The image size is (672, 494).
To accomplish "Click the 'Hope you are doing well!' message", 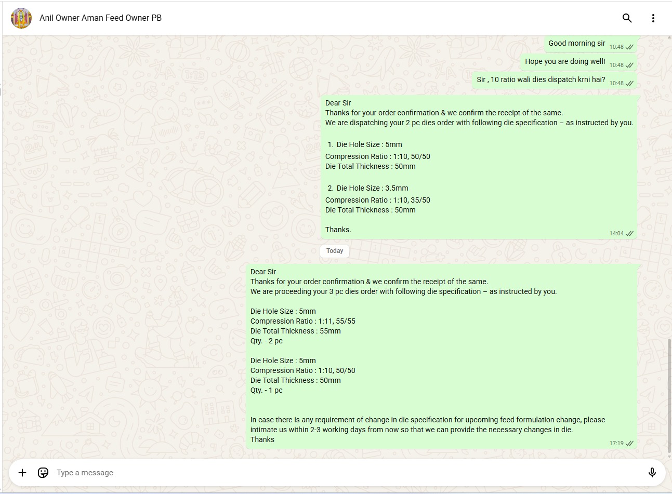I will pyautogui.click(x=564, y=62).
